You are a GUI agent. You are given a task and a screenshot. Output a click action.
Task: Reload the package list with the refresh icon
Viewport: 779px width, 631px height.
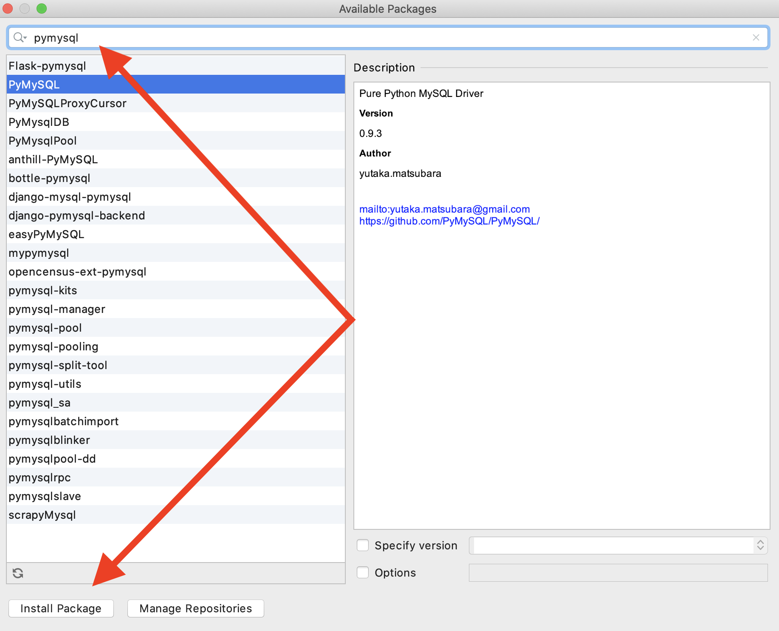point(18,573)
